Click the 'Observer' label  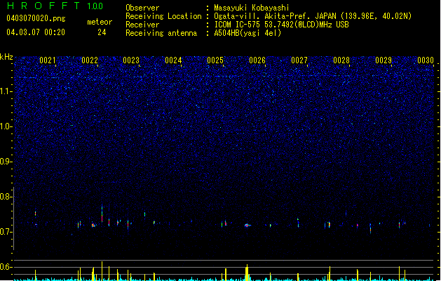142,8
